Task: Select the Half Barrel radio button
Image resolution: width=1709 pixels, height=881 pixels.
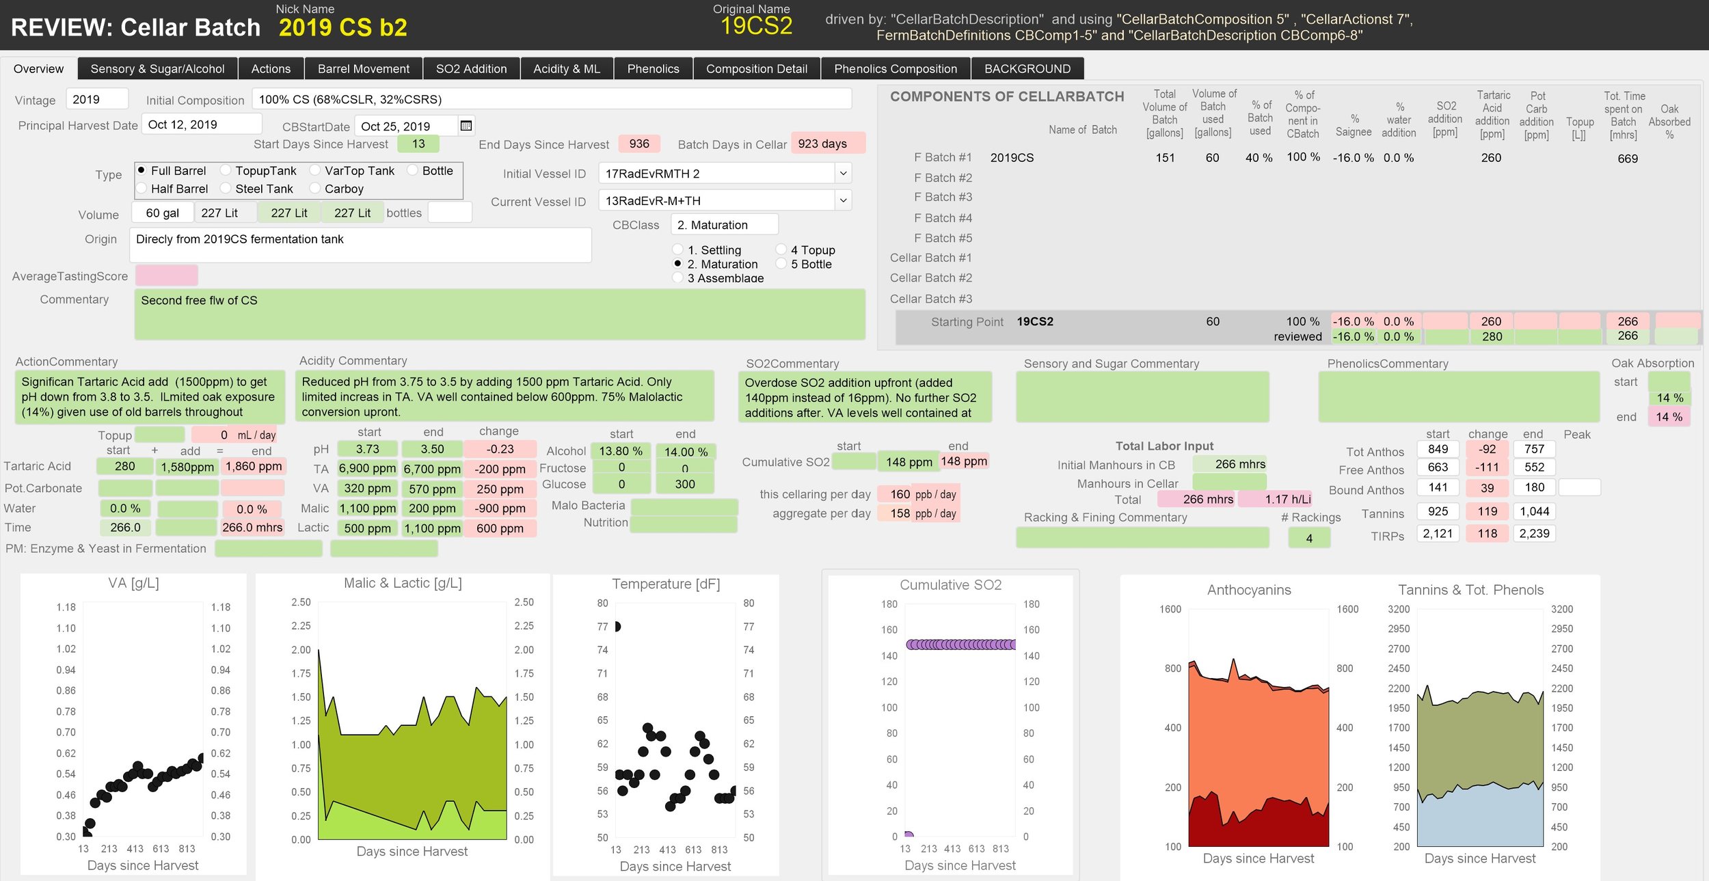Action: 142,188
